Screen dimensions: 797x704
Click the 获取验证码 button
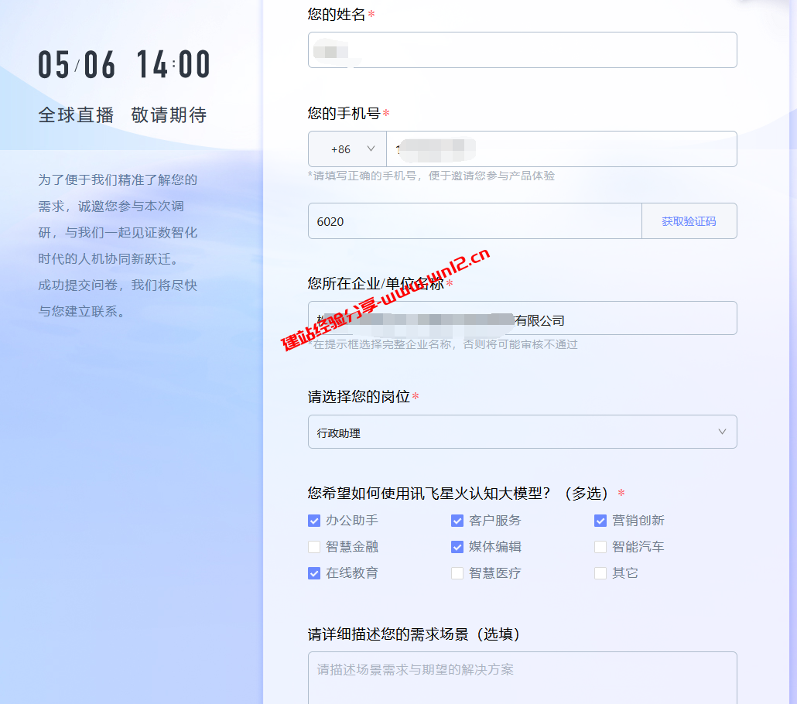point(689,220)
